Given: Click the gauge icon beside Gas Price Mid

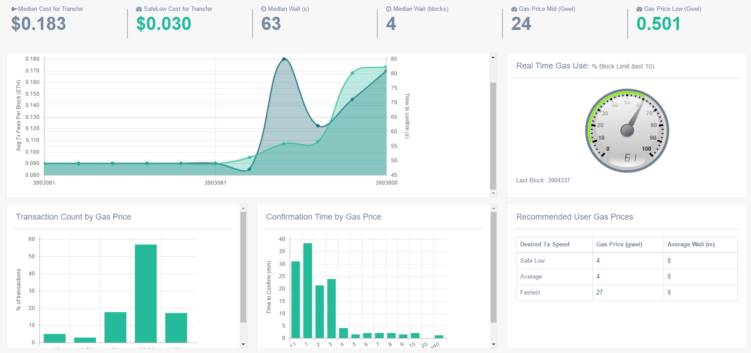Looking at the screenshot, I should point(514,9).
